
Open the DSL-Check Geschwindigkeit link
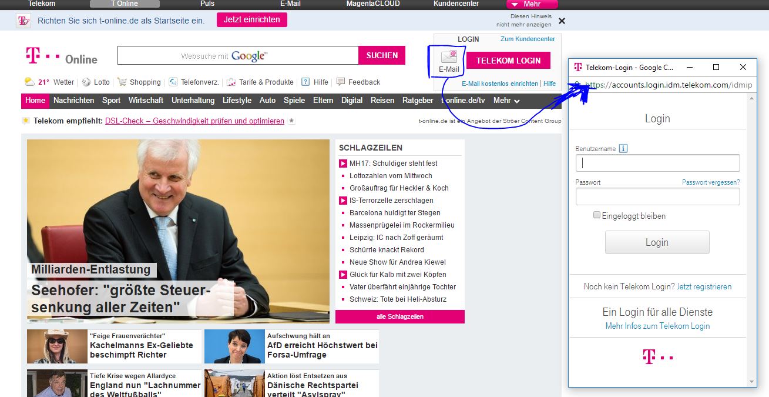pos(194,121)
